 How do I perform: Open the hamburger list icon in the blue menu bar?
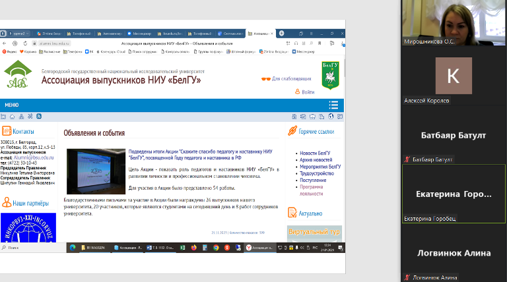pyautogui.click(x=333, y=105)
